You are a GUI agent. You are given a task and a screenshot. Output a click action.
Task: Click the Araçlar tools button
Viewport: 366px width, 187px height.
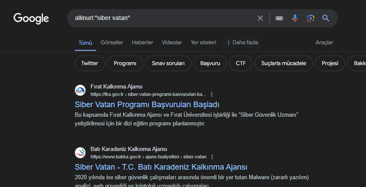coord(324,43)
